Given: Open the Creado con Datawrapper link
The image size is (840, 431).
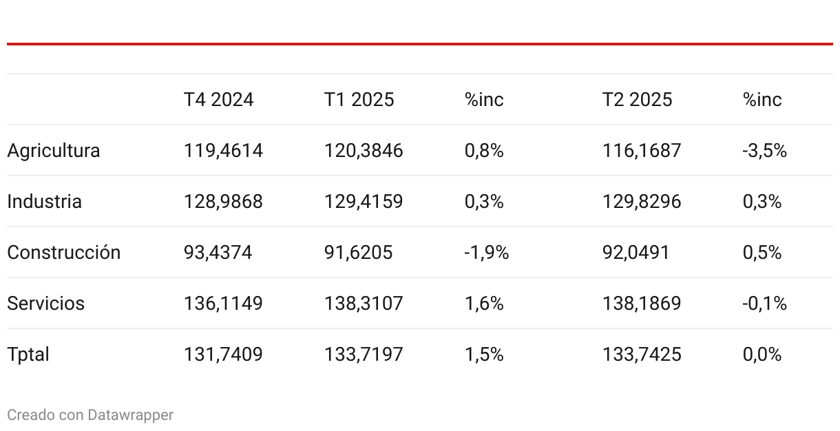Looking at the screenshot, I should pyautogui.click(x=90, y=414).
